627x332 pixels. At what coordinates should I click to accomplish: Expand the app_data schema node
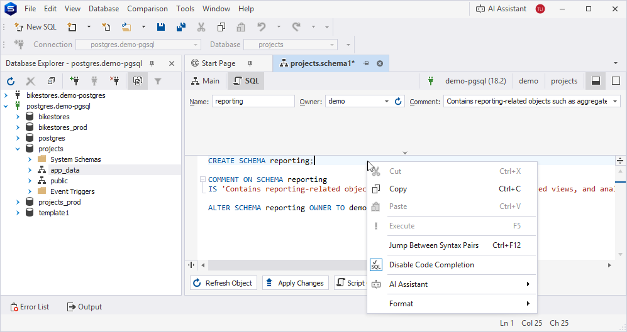(x=30, y=170)
